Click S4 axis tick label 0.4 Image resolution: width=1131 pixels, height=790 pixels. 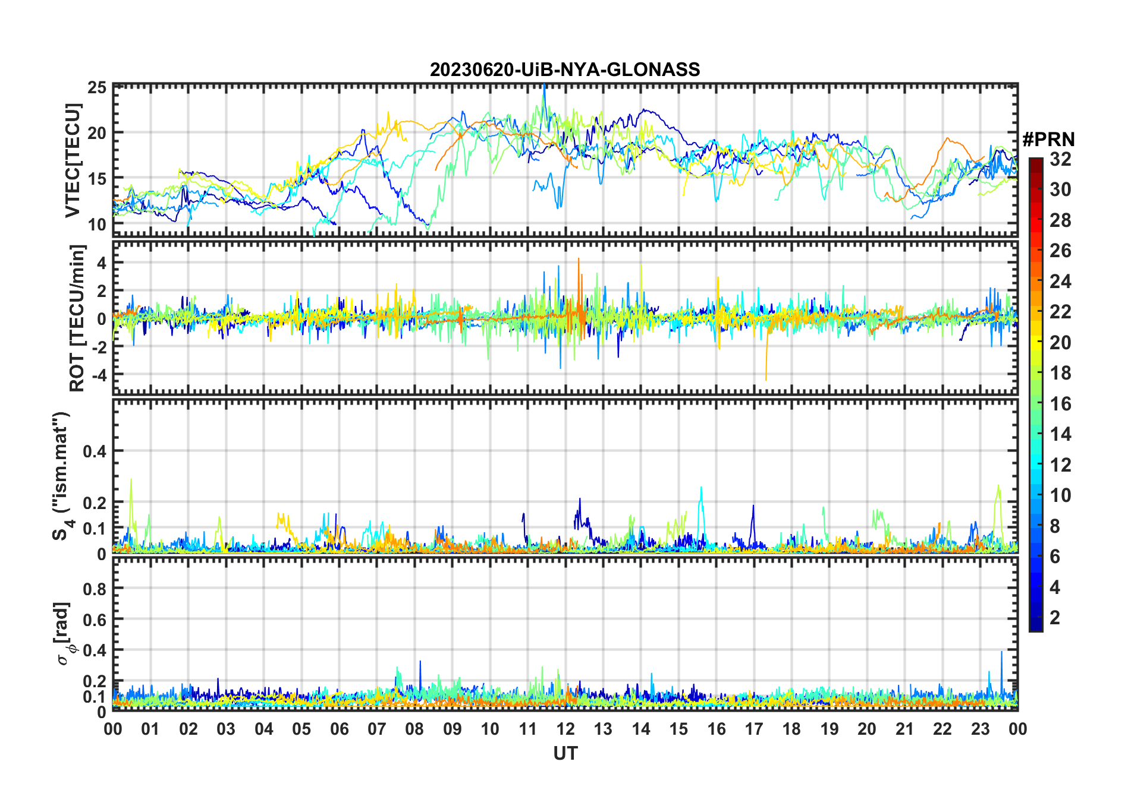95,451
